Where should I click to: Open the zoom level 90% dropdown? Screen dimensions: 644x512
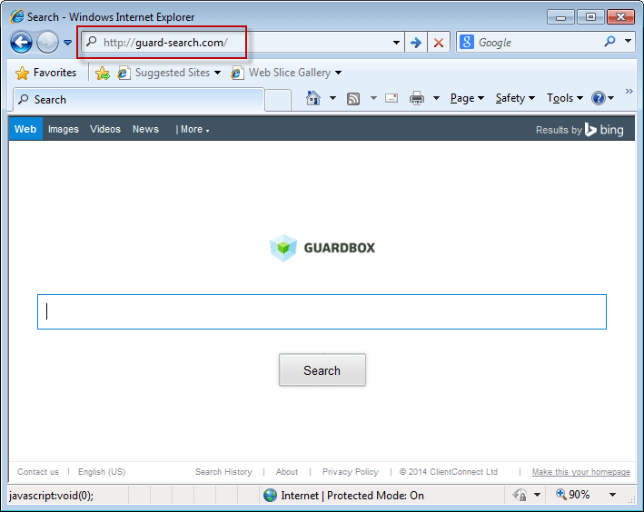(612, 495)
